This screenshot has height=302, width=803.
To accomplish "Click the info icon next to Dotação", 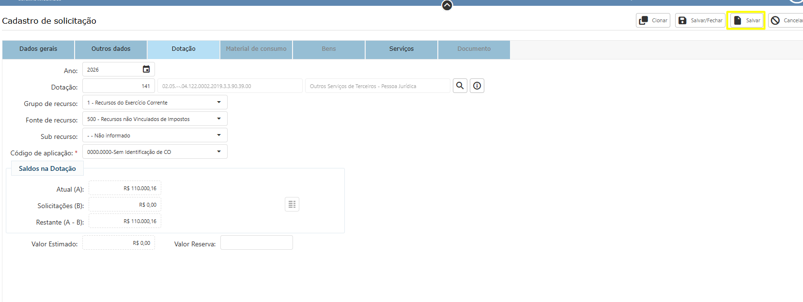I will click(477, 86).
